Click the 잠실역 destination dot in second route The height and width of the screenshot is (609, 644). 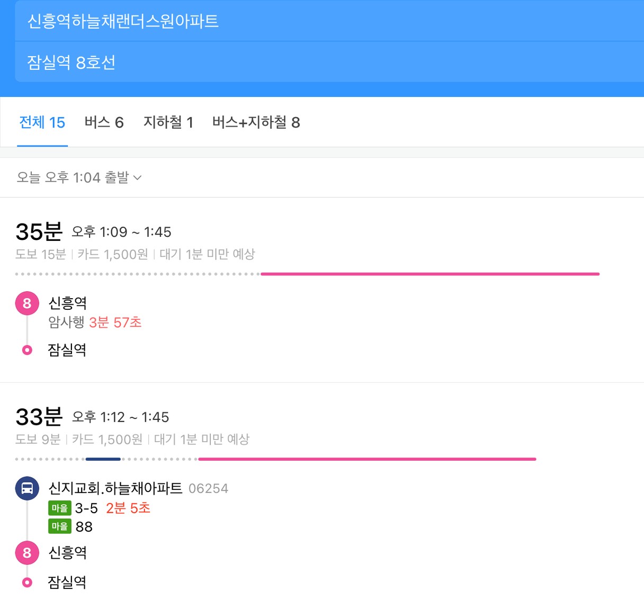(27, 583)
